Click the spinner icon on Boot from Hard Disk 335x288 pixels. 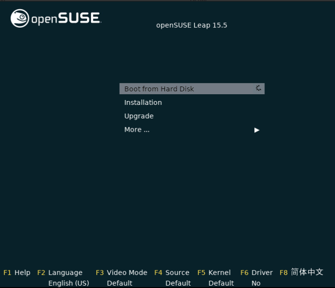tap(258, 88)
